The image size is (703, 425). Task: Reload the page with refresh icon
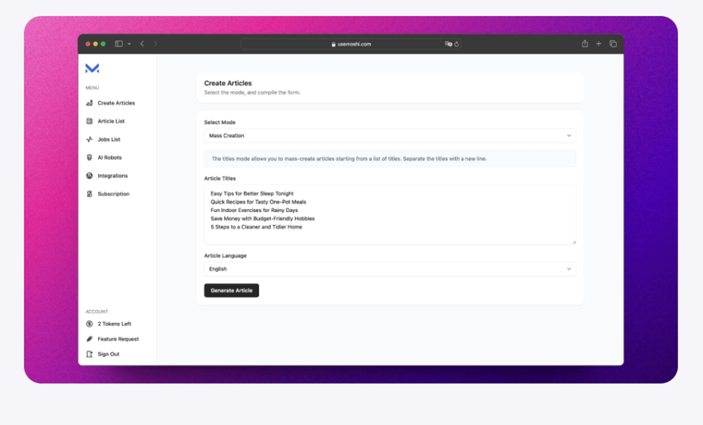456,44
